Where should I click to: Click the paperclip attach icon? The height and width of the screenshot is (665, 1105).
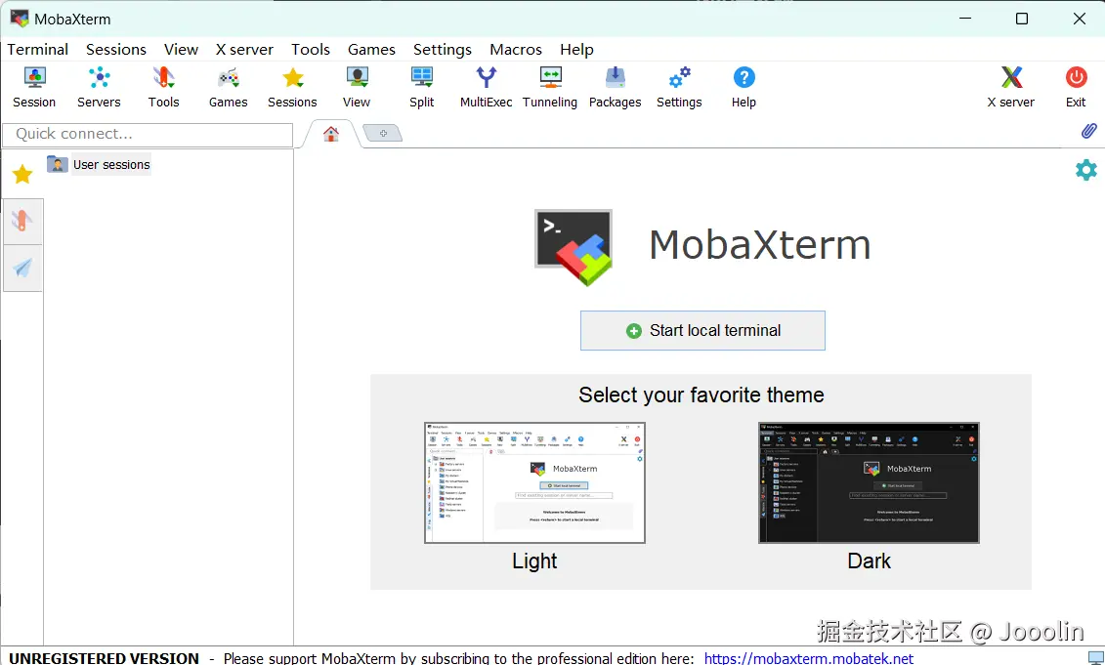[1088, 131]
